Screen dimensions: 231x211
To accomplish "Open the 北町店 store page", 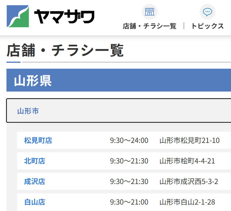I will tap(35, 161).
